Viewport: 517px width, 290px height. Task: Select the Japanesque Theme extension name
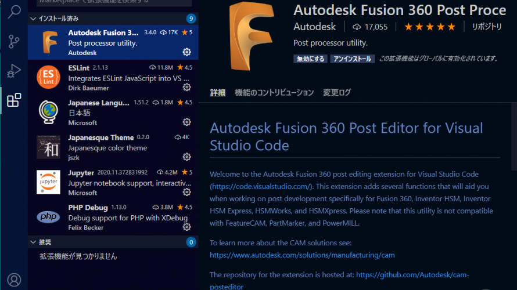(101, 137)
